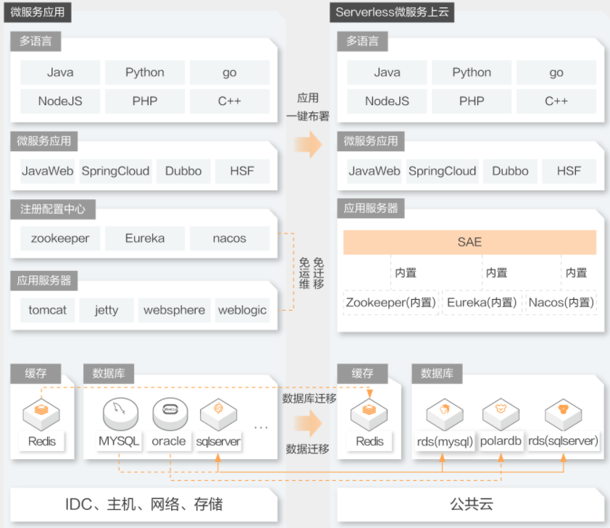Image resolution: width=610 pixels, height=528 pixels.
Task: Click 多语言 label in Serverless panel
Action: pyautogui.click(x=362, y=41)
